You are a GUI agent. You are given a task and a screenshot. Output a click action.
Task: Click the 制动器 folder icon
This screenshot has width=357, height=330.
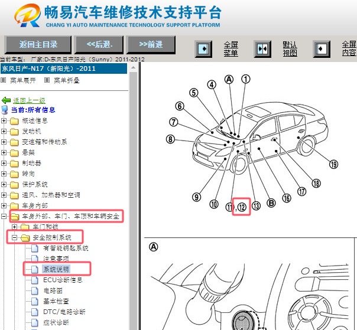pos(14,164)
